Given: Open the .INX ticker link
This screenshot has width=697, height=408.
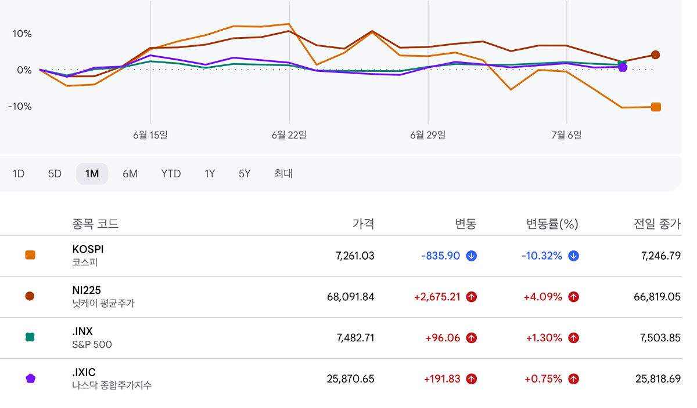Looking at the screenshot, I should point(82,331).
